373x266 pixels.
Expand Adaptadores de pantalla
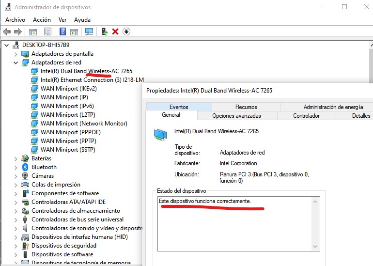16,54
